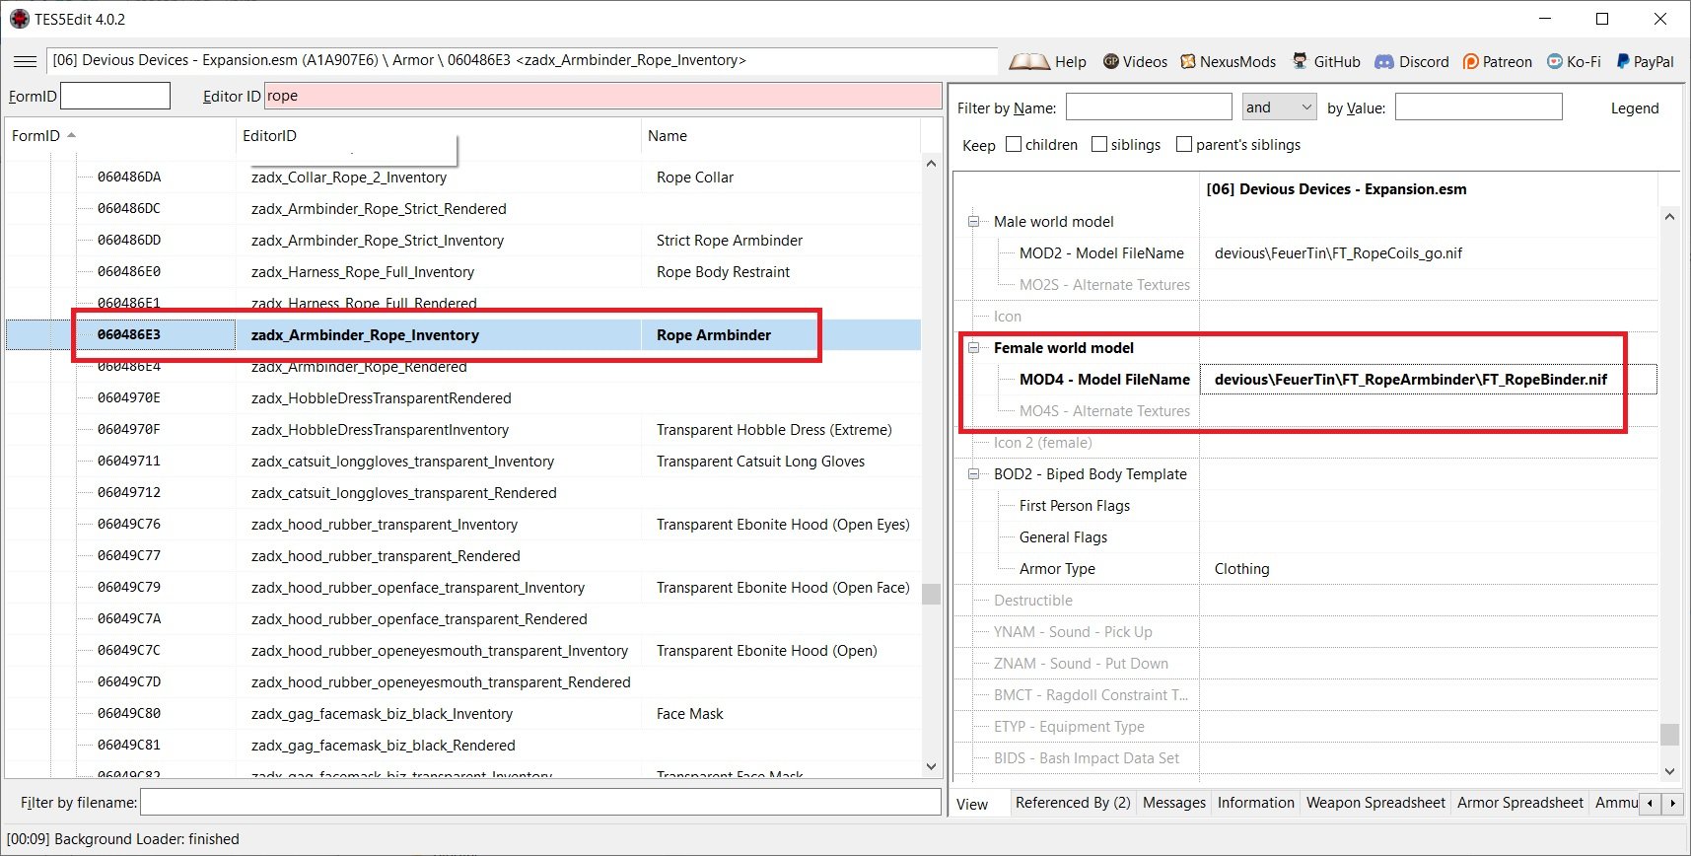Click the Filter by filename input field
Screen dimensions: 1691x856
coord(540,803)
